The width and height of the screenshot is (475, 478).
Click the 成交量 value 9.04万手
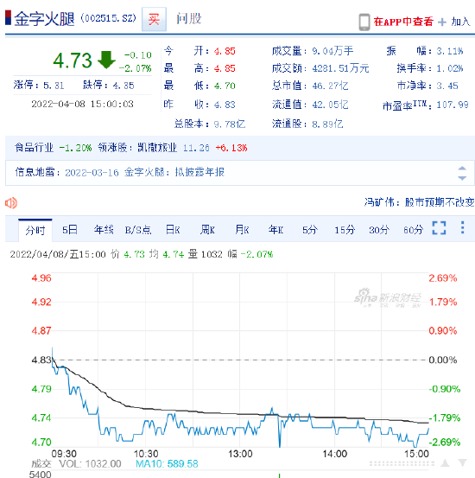click(332, 51)
